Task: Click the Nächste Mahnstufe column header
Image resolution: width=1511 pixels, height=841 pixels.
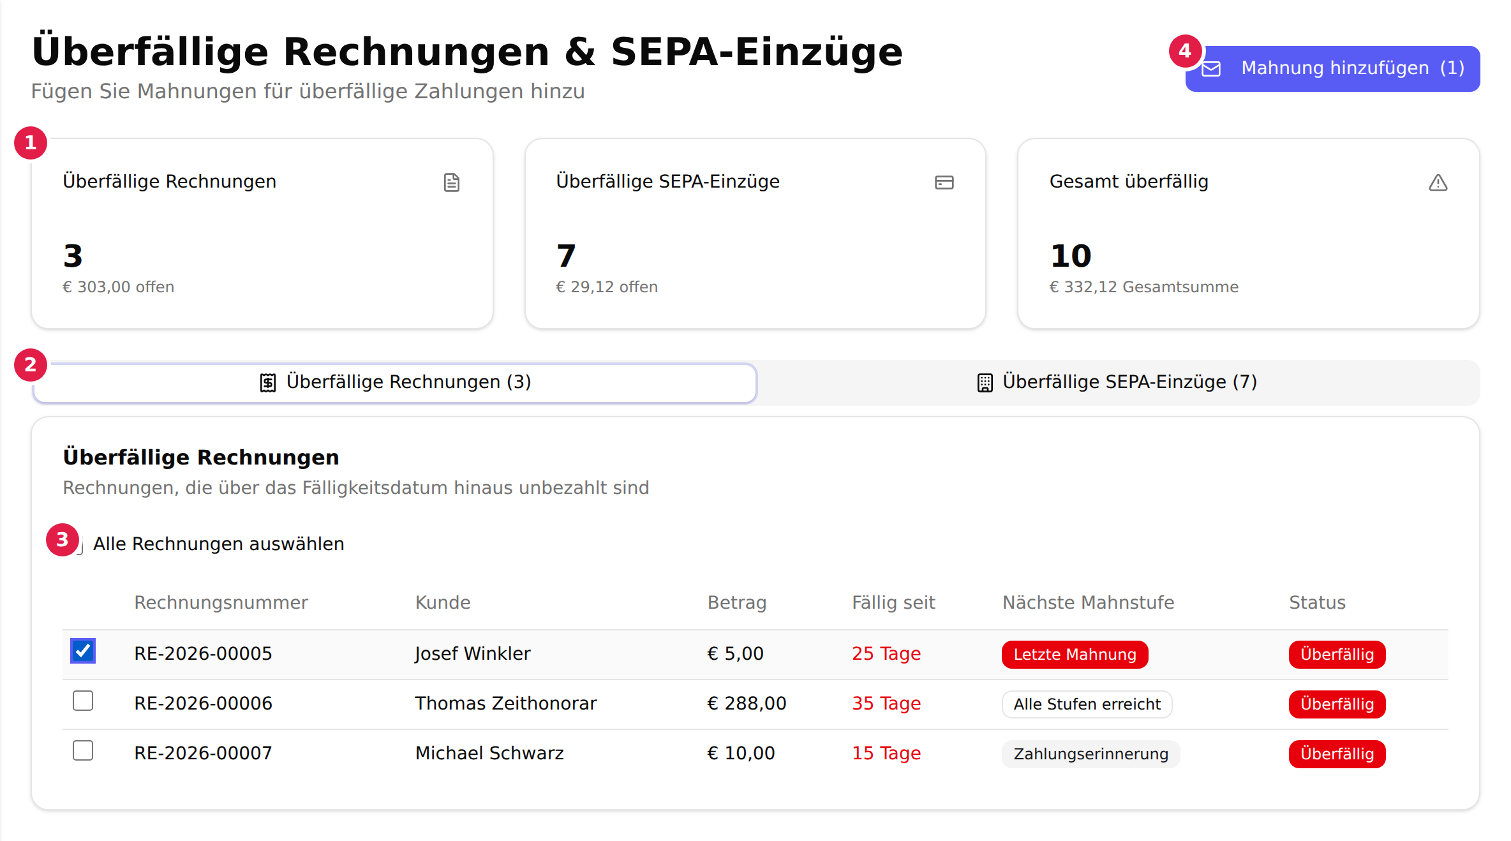Action: pos(1088,602)
